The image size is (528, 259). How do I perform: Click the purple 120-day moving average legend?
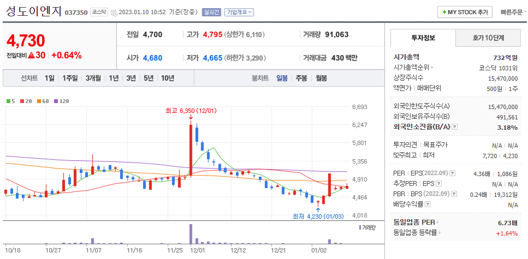click(61, 101)
